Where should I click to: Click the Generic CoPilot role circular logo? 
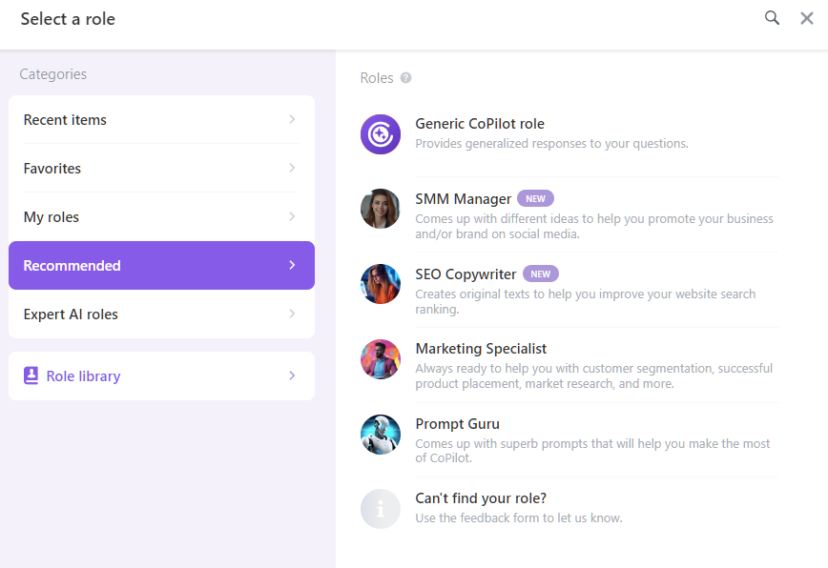click(381, 134)
